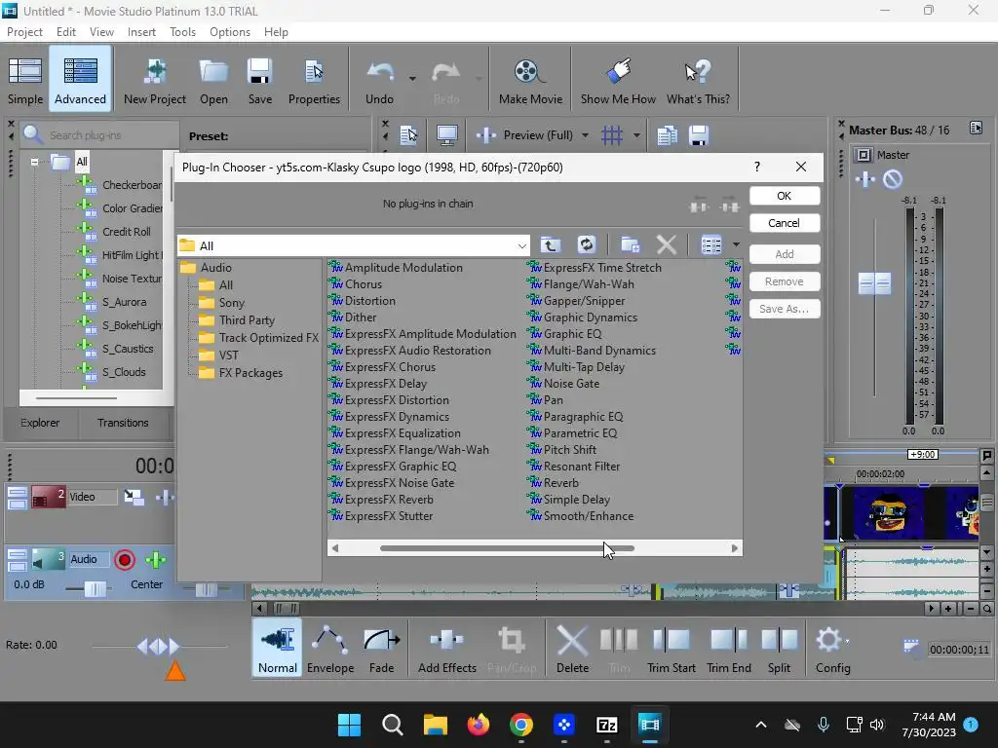This screenshot has width=998, height=748.
Task: Select the Normal edit tool
Action: point(278,649)
